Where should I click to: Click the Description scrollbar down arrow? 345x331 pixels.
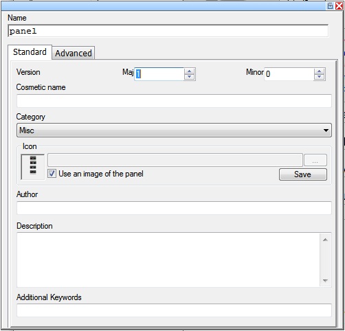coord(325,280)
